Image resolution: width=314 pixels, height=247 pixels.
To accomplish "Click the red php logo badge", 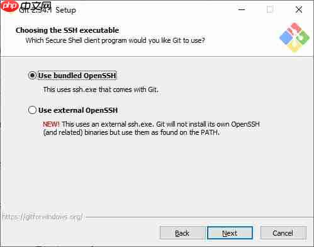I will coord(9,6).
